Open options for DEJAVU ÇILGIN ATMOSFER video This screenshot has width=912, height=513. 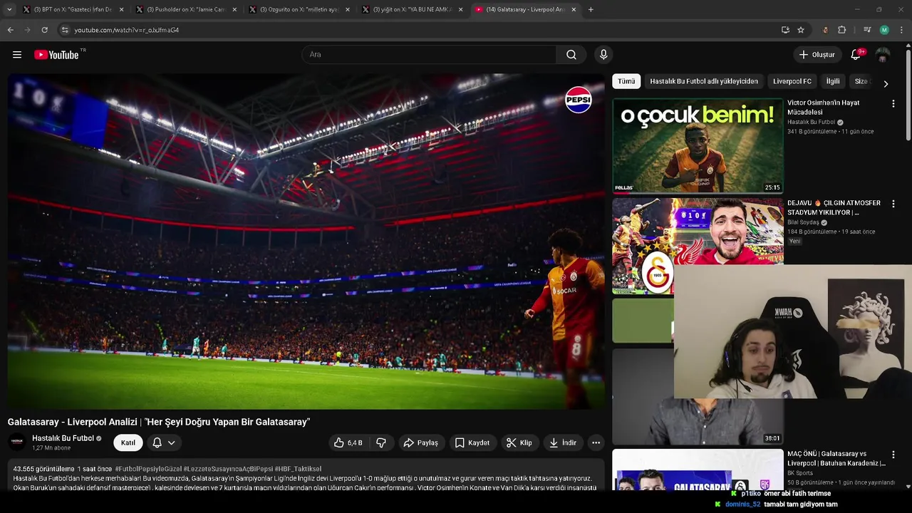pos(893,204)
